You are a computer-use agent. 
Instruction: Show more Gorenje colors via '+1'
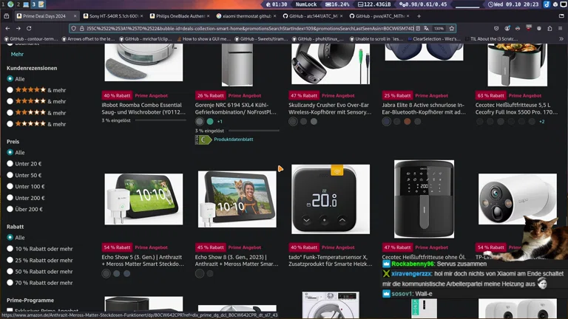coord(220,121)
